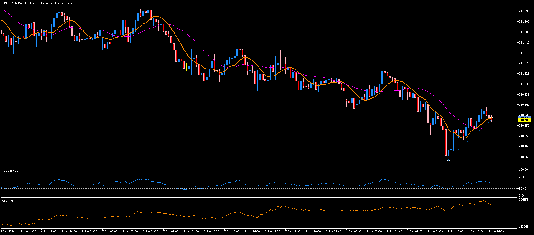This screenshot has height=235, width=534.
Task: Click the A/D 199837 indicator label
Action: click(x=10, y=201)
